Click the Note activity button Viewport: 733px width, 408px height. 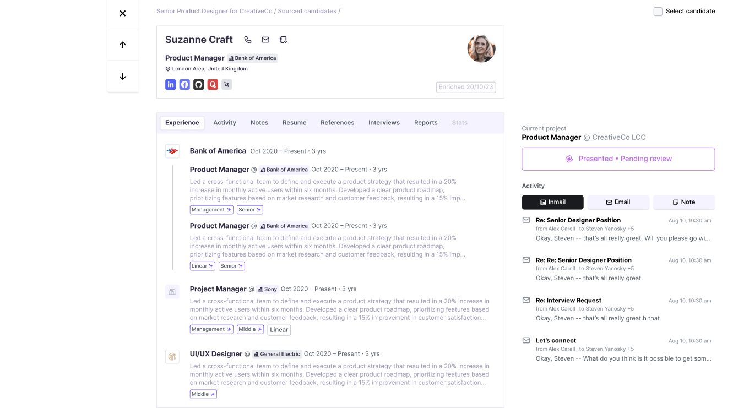tap(684, 202)
